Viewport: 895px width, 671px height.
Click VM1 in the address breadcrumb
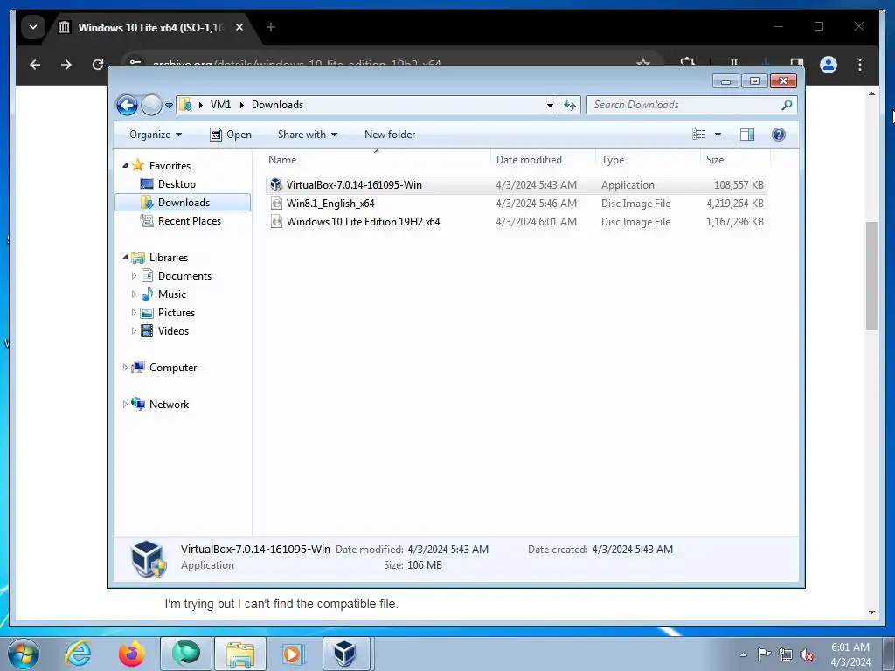pyautogui.click(x=220, y=105)
